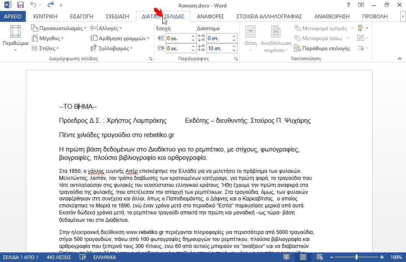Viewport: 406px width, 262px height.
Task: Click the Word application icon
Action: 7,5
